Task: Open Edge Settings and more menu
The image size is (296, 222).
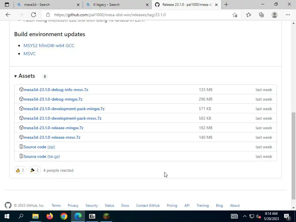Action: [288, 15]
